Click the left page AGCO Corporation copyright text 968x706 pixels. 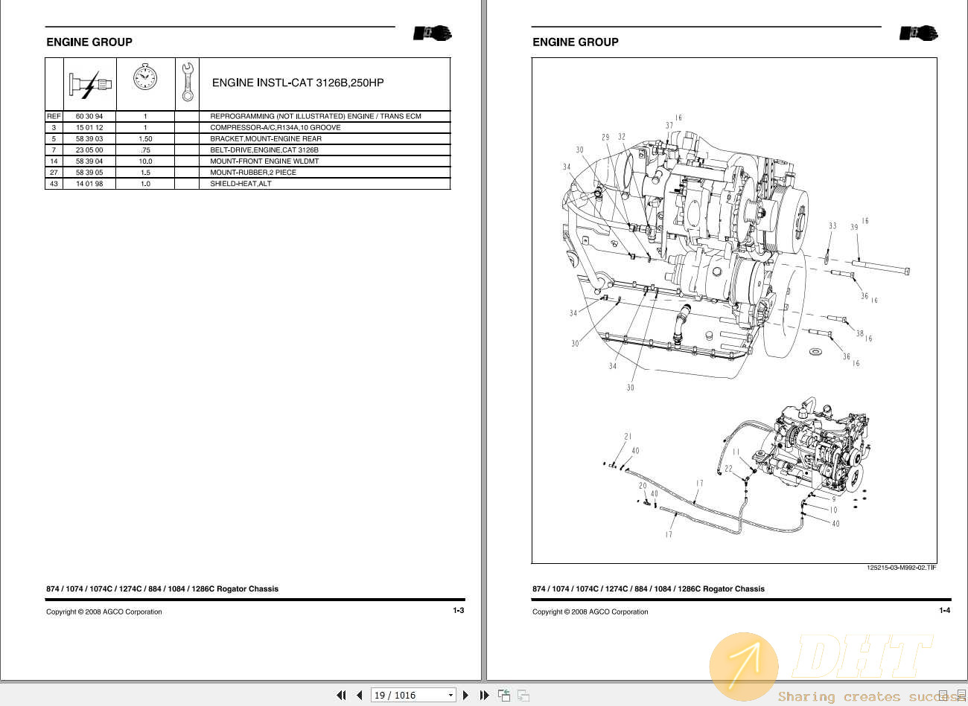pos(104,612)
